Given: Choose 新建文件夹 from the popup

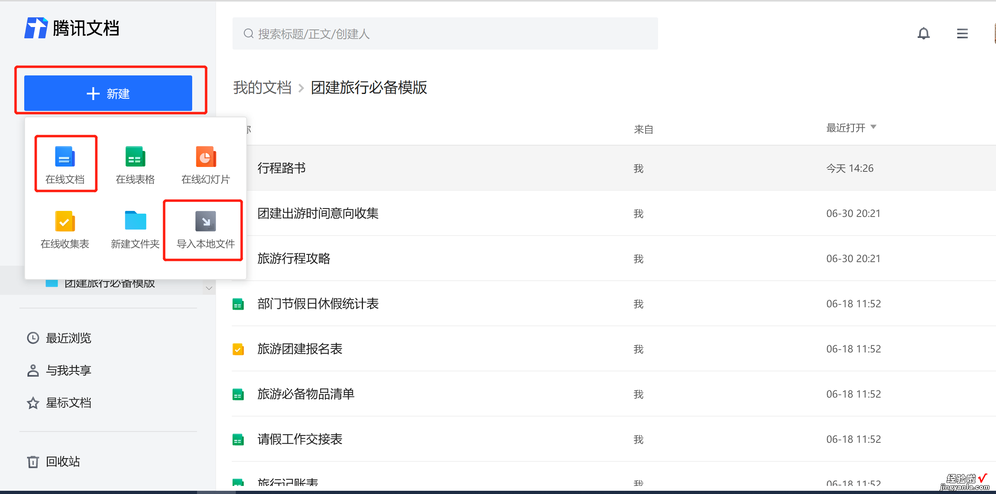Looking at the screenshot, I should coord(135,229).
